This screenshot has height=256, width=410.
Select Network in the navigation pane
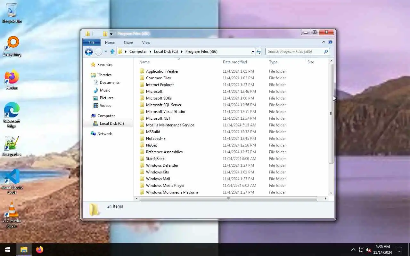(104, 134)
